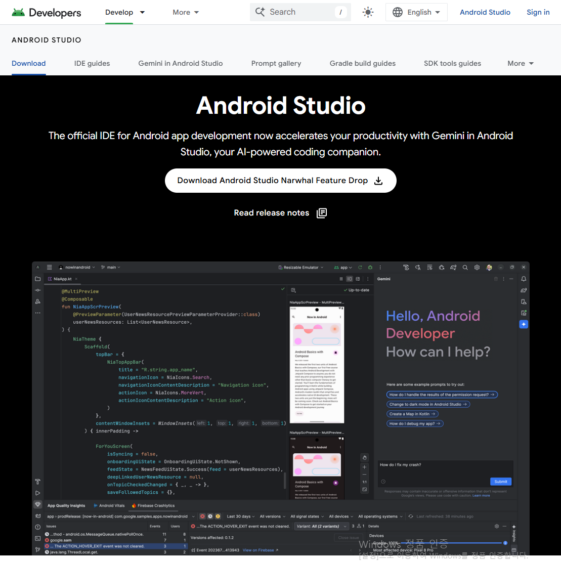Open the main branch dropdown in IDE
This screenshot has height=561, width=561.
[111, 267]
